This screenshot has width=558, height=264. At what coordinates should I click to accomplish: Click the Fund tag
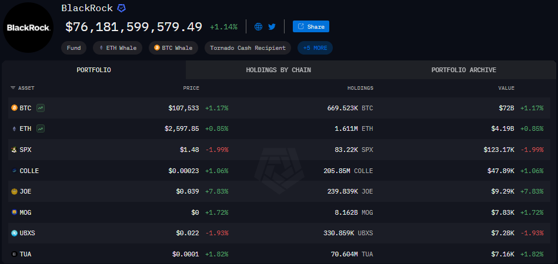pyautogui.click(x=74, y=48)
